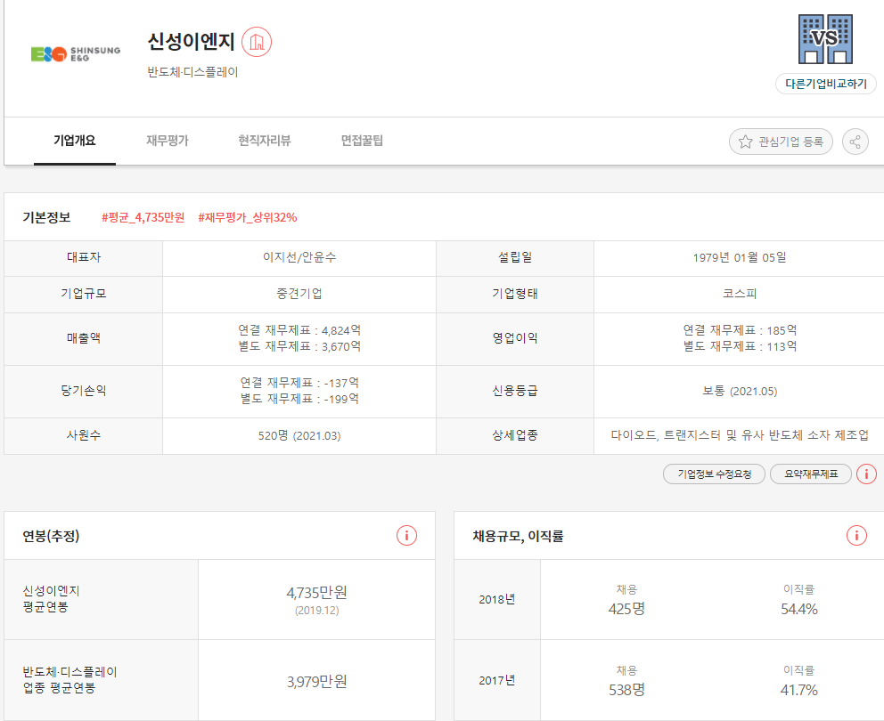The width and height of the screenshot is (884, 721).
Task: Click the 채용규모, 이직률 section heading
Action: (x=518, y=536)
